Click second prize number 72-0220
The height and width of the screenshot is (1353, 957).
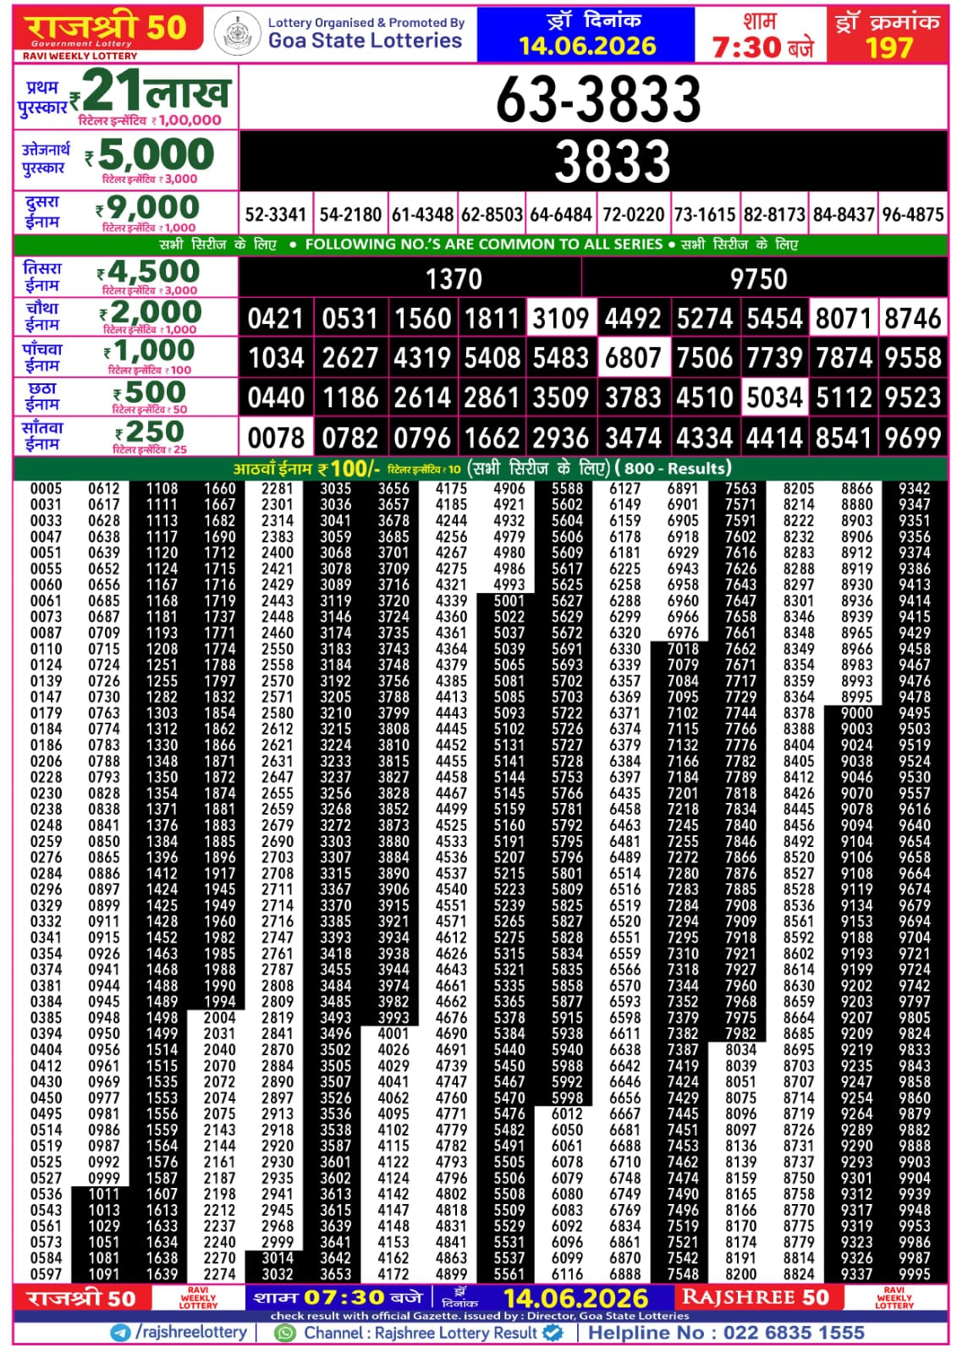[633, 214]
